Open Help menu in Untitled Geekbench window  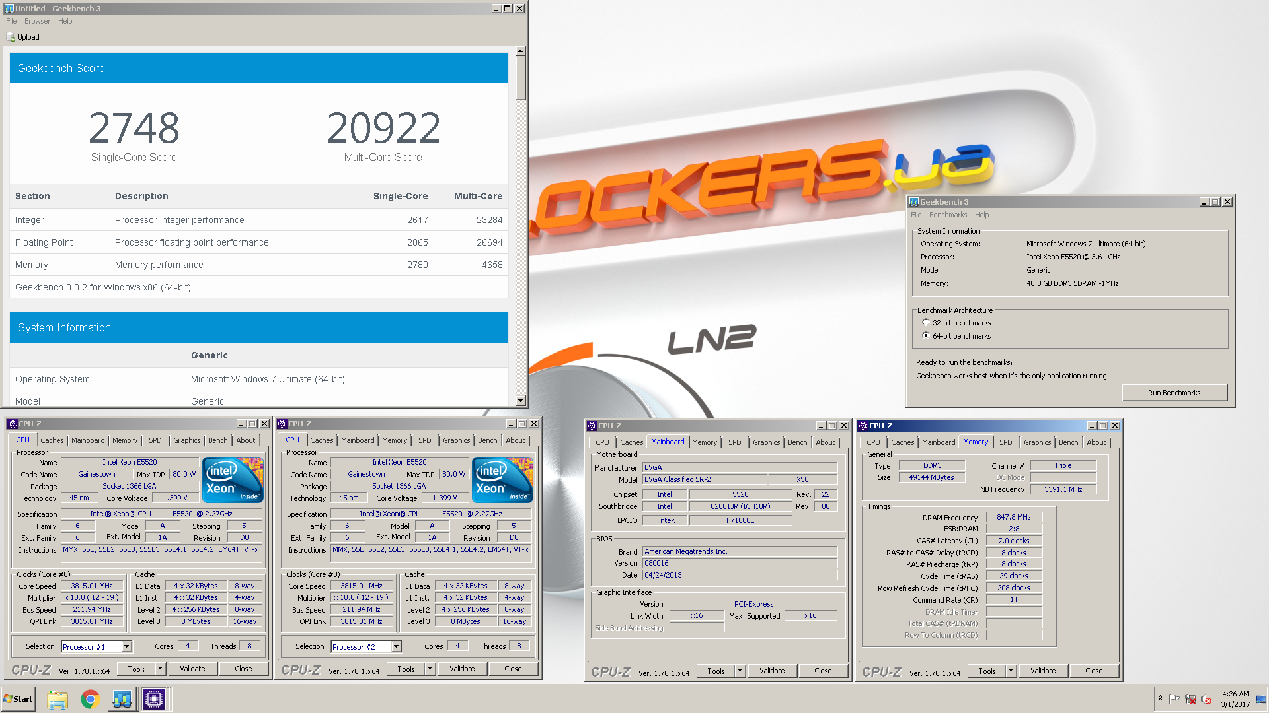(x=65, y=21)
